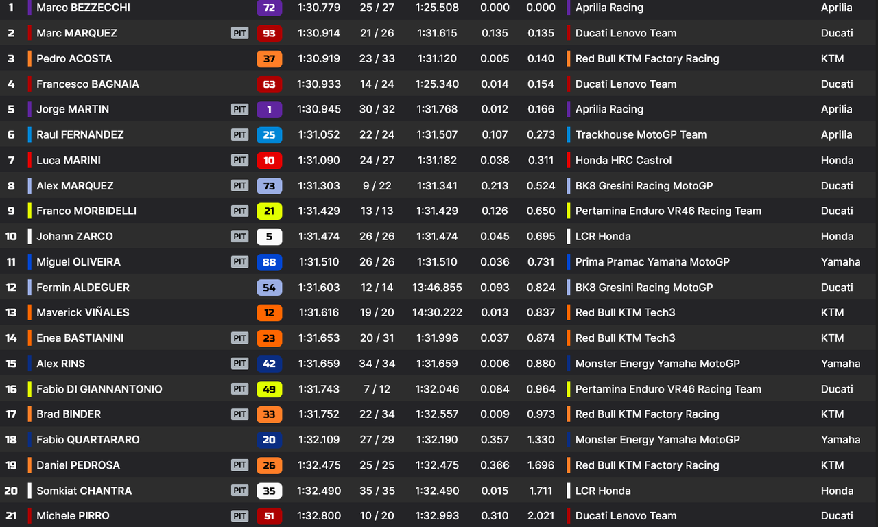Screen dimensions: 878x527
Task: Click Aprilia Racing team in Bezzecchi's row
Action: pyautogui.click(x=609, y=8)
